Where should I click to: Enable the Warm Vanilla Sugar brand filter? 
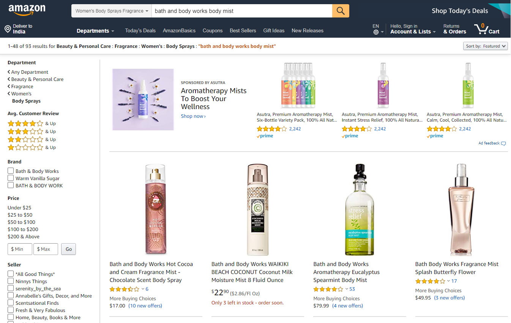[11, 178]
